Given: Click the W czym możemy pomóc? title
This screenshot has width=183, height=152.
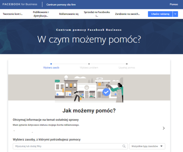Looking at the screenshot, I should (x=89, y=40).
